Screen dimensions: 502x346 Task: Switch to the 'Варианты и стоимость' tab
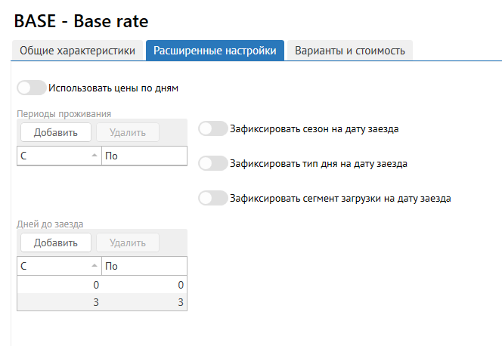[x=349, y=51]
